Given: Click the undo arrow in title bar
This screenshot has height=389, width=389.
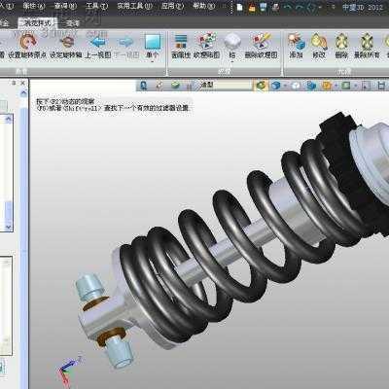Looking at the screenshot, I should coord(288,7).
